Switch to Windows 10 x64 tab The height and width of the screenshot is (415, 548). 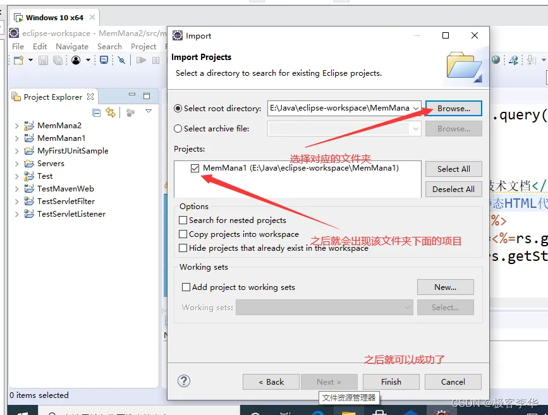(54, 18)
